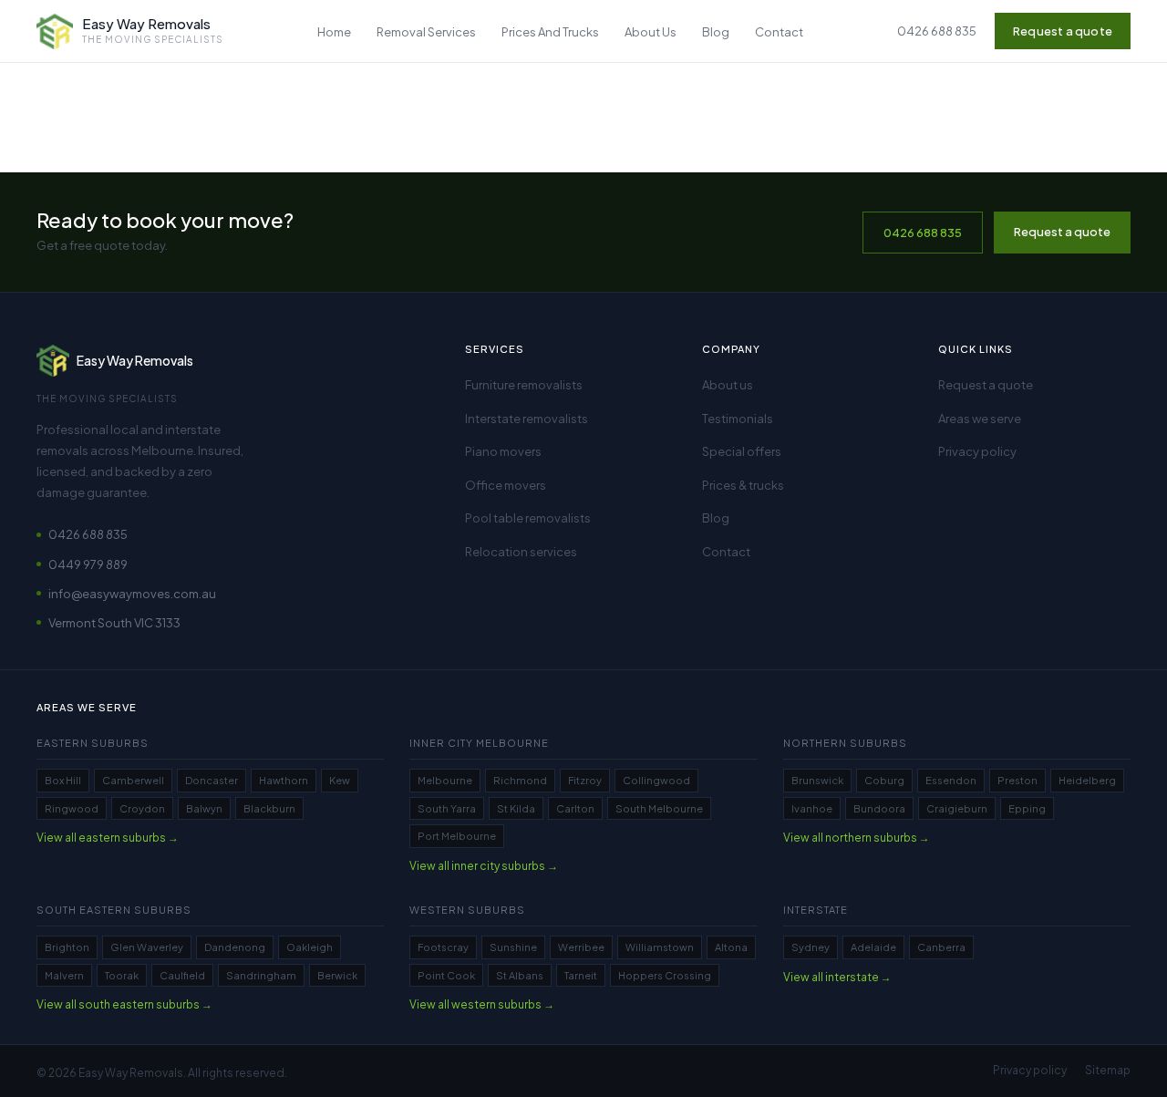Open Piano movers link

[503, 451]
